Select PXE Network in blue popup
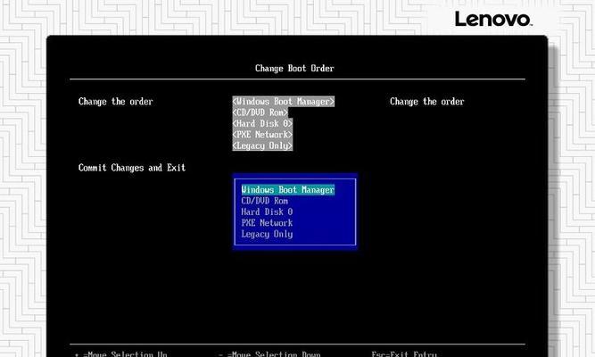Image resolution: width=595 pixels, height=357 pixels. (x=267, y=222)
